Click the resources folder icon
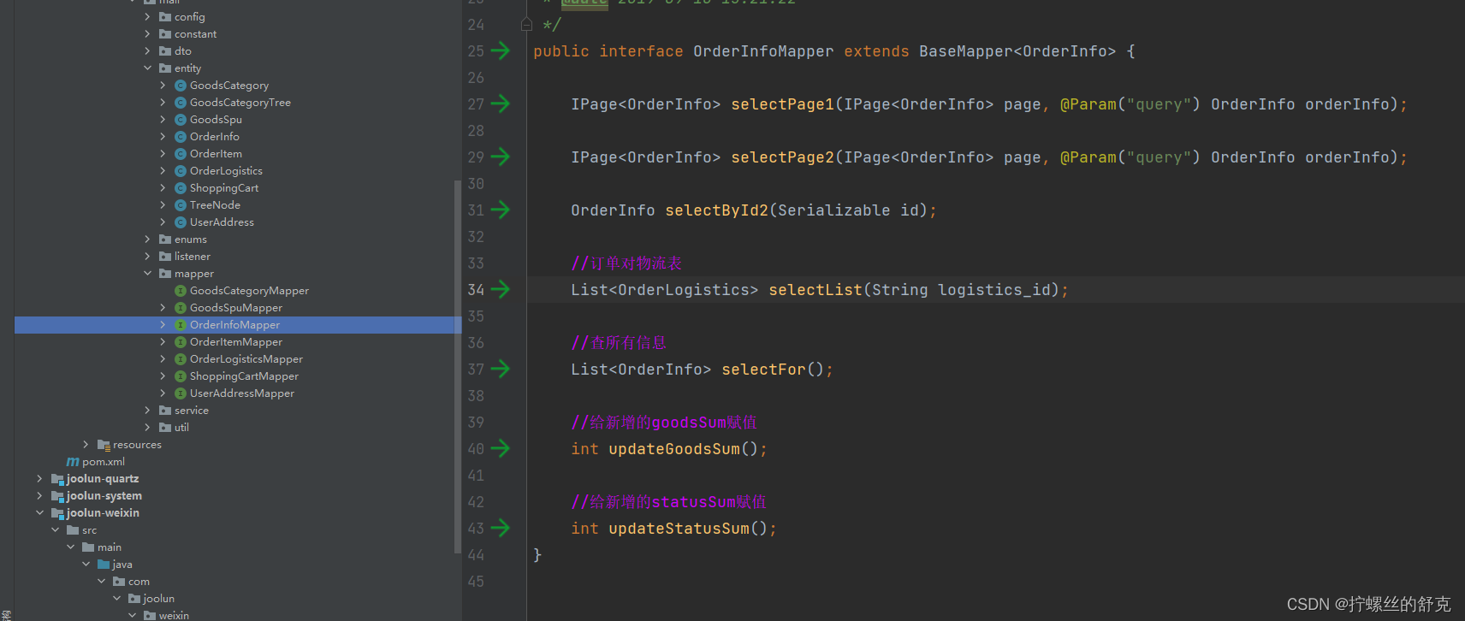The height and width of the screenshot is (621, 1465). [104, 445]
